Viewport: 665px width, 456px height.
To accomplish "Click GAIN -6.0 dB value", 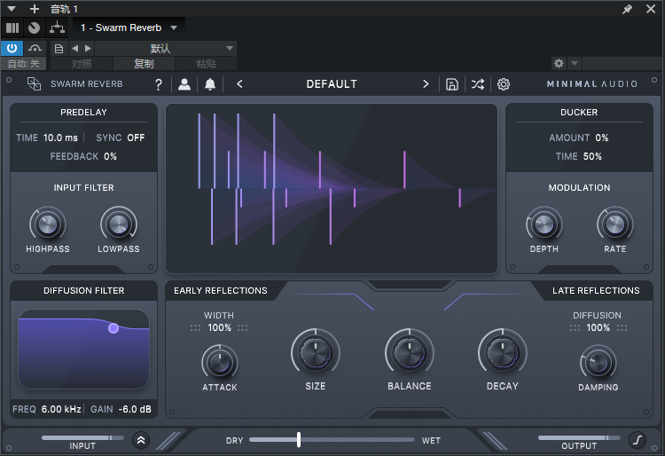I will point(135,409).
